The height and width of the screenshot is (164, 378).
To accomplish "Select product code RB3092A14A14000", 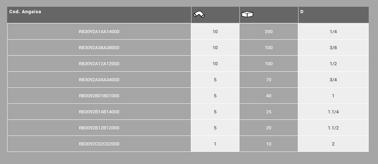I will [x=99, y=32].
